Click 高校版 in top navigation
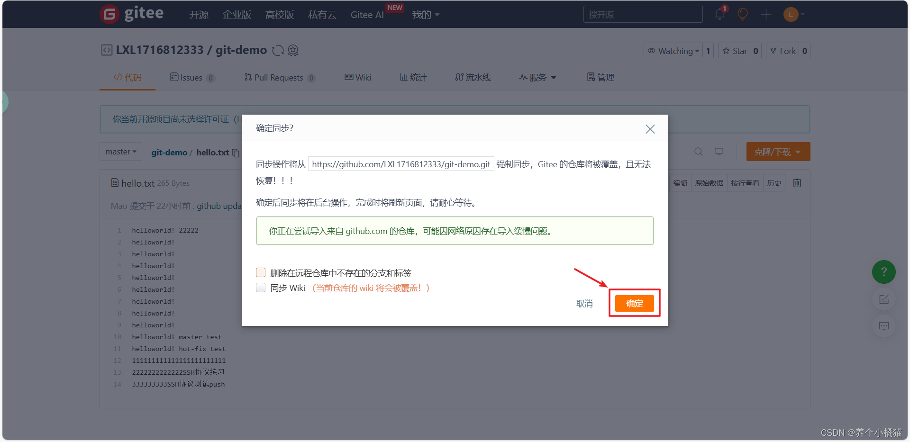Screen dimensions: 910x442 tap(280, 15)
